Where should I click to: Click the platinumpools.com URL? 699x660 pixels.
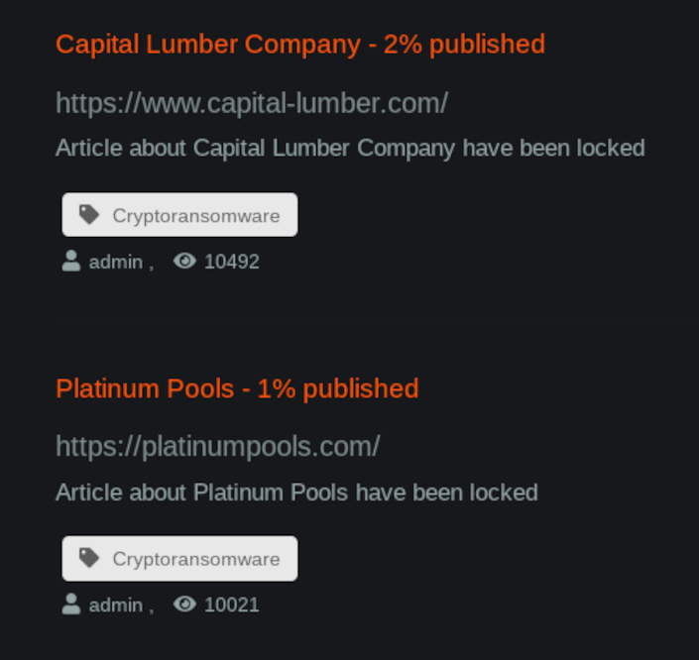tap(217, 447)
